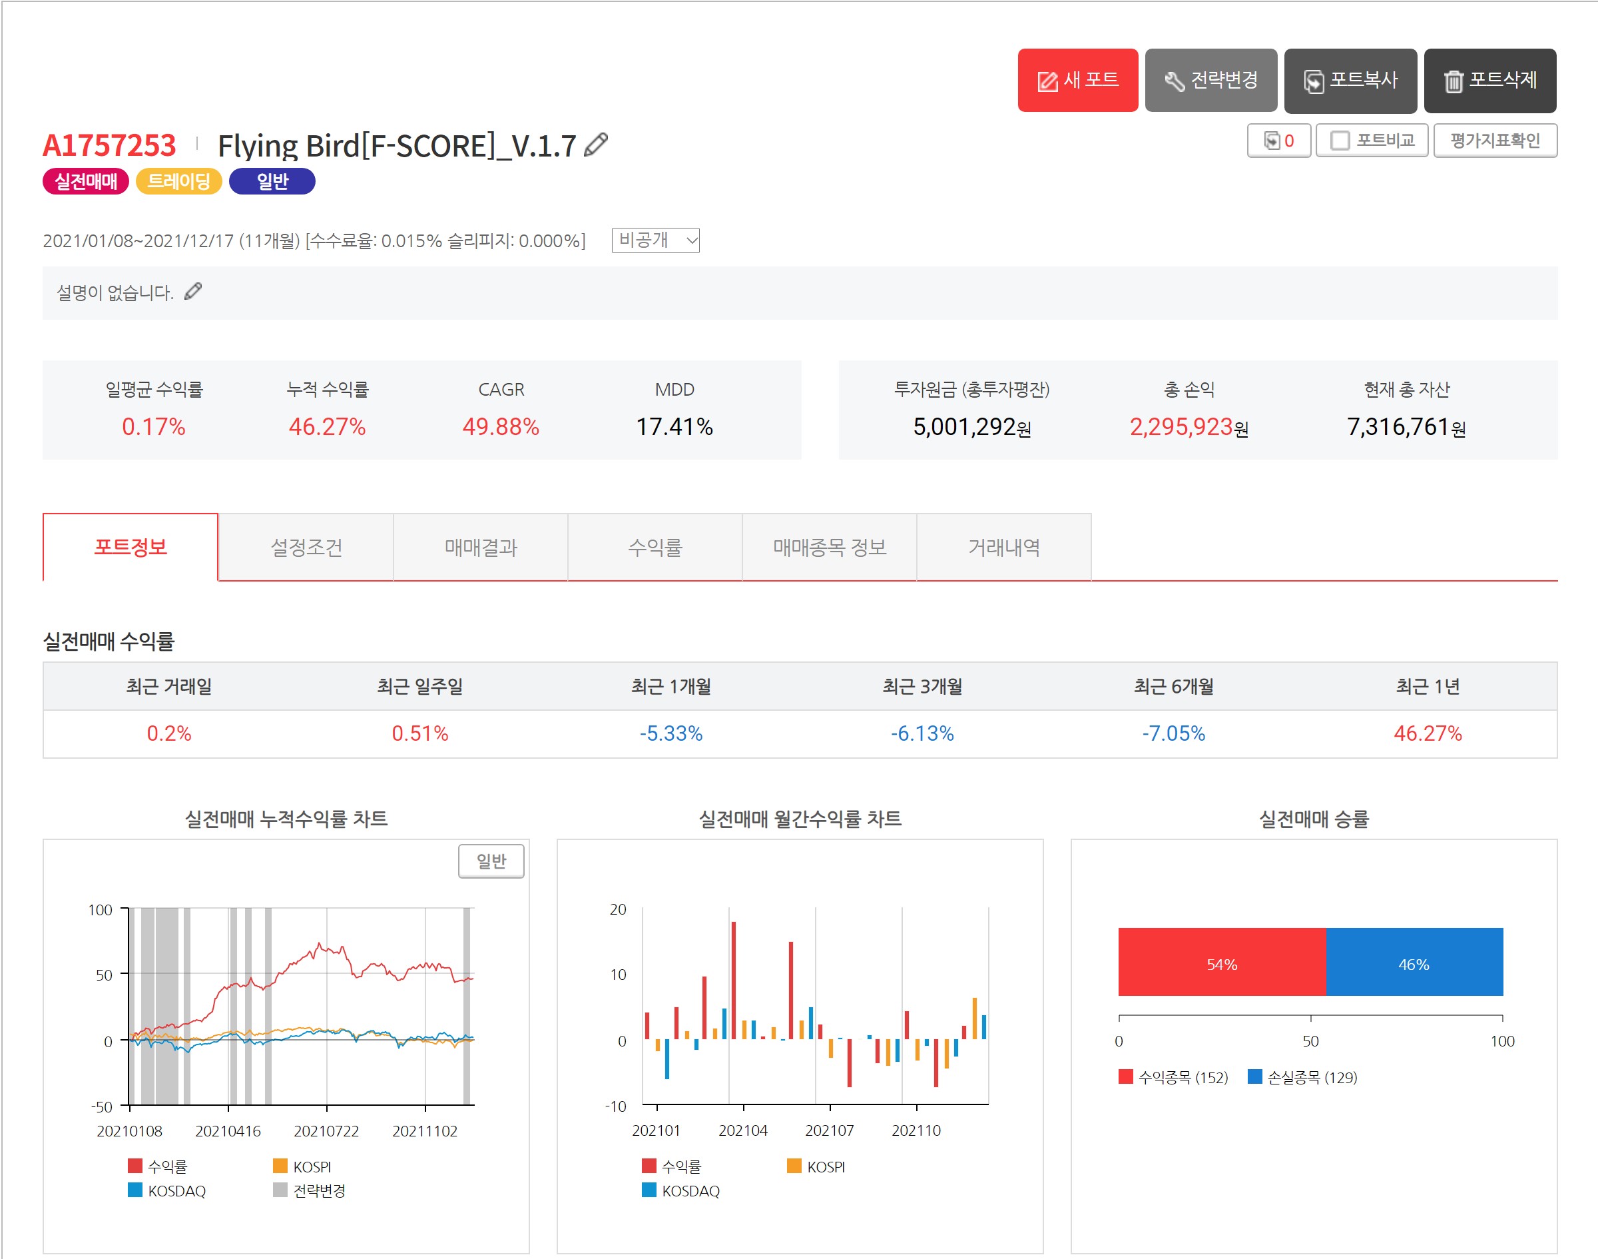Toggle KOSDAQ legend in cumulative return chart
1598x1259 pixels.
coord(166,1190)
